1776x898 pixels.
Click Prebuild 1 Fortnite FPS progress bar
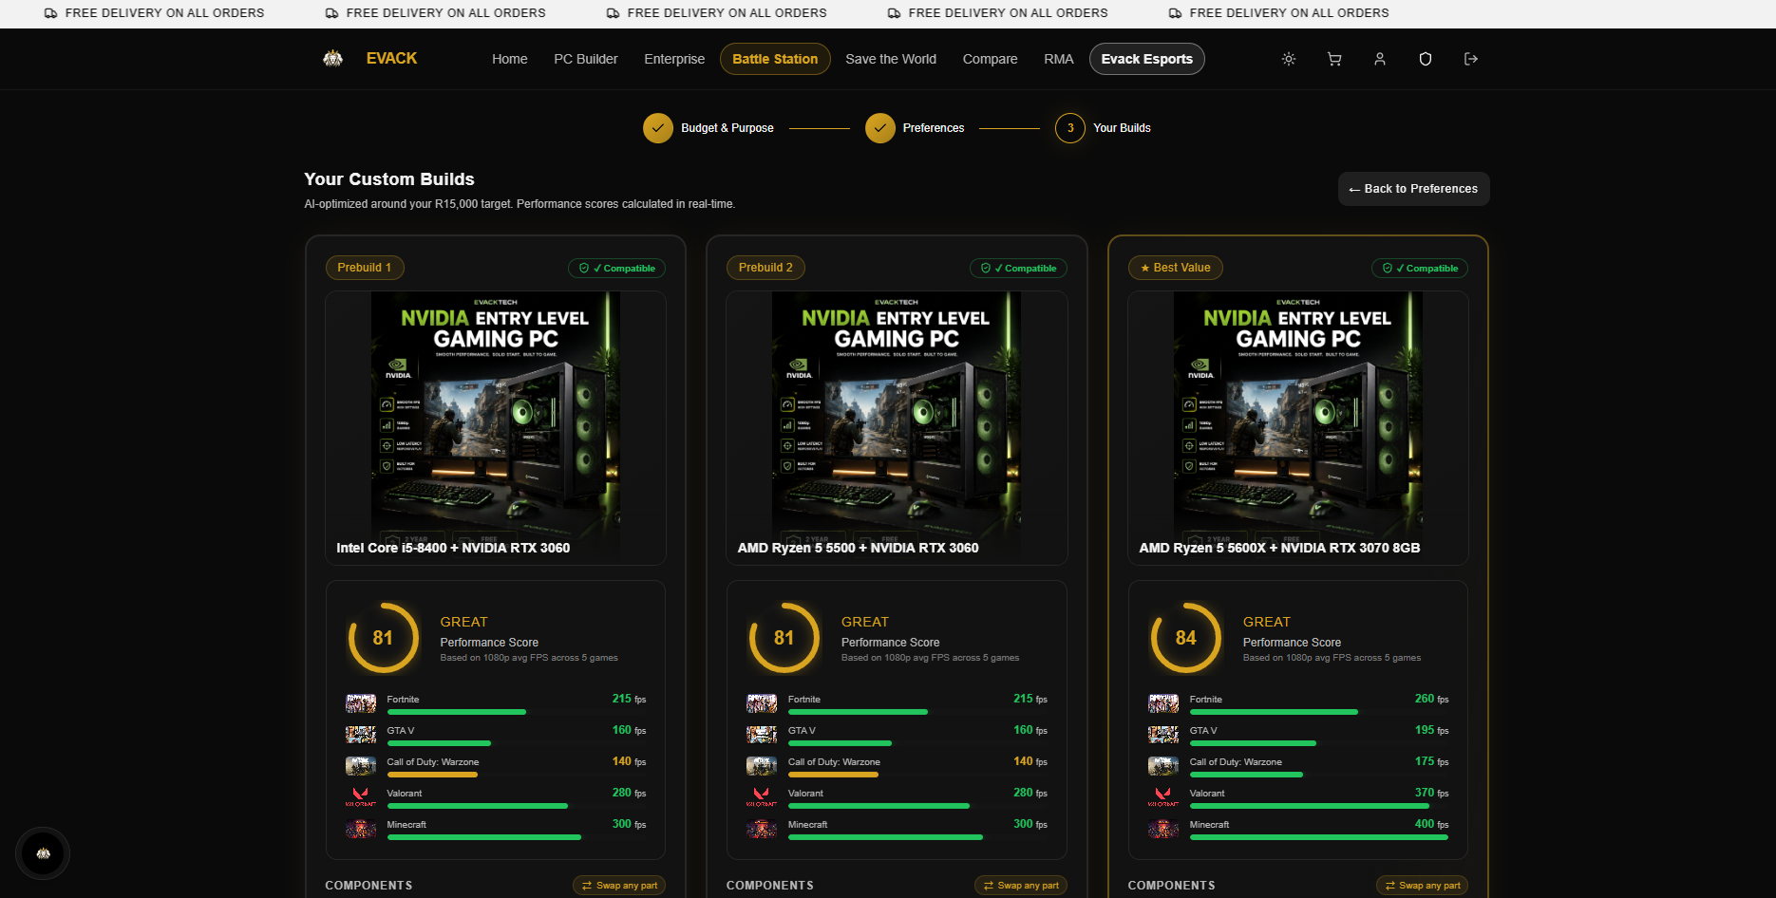pos(517,712)
